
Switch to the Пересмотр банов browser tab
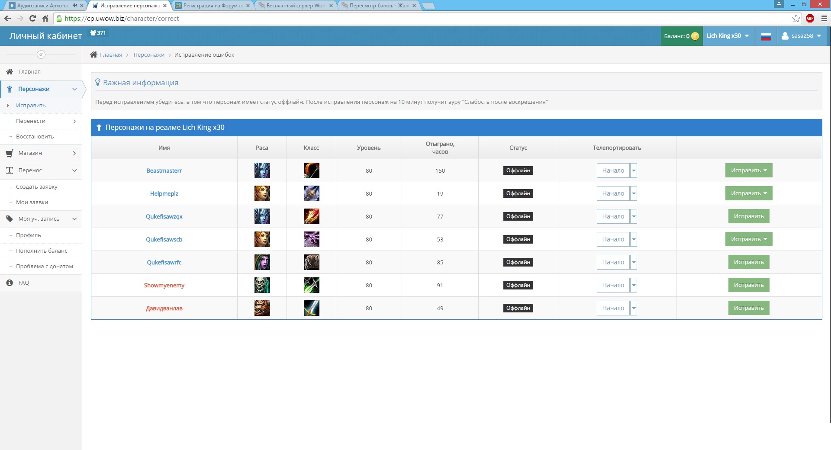coord(378,6)
